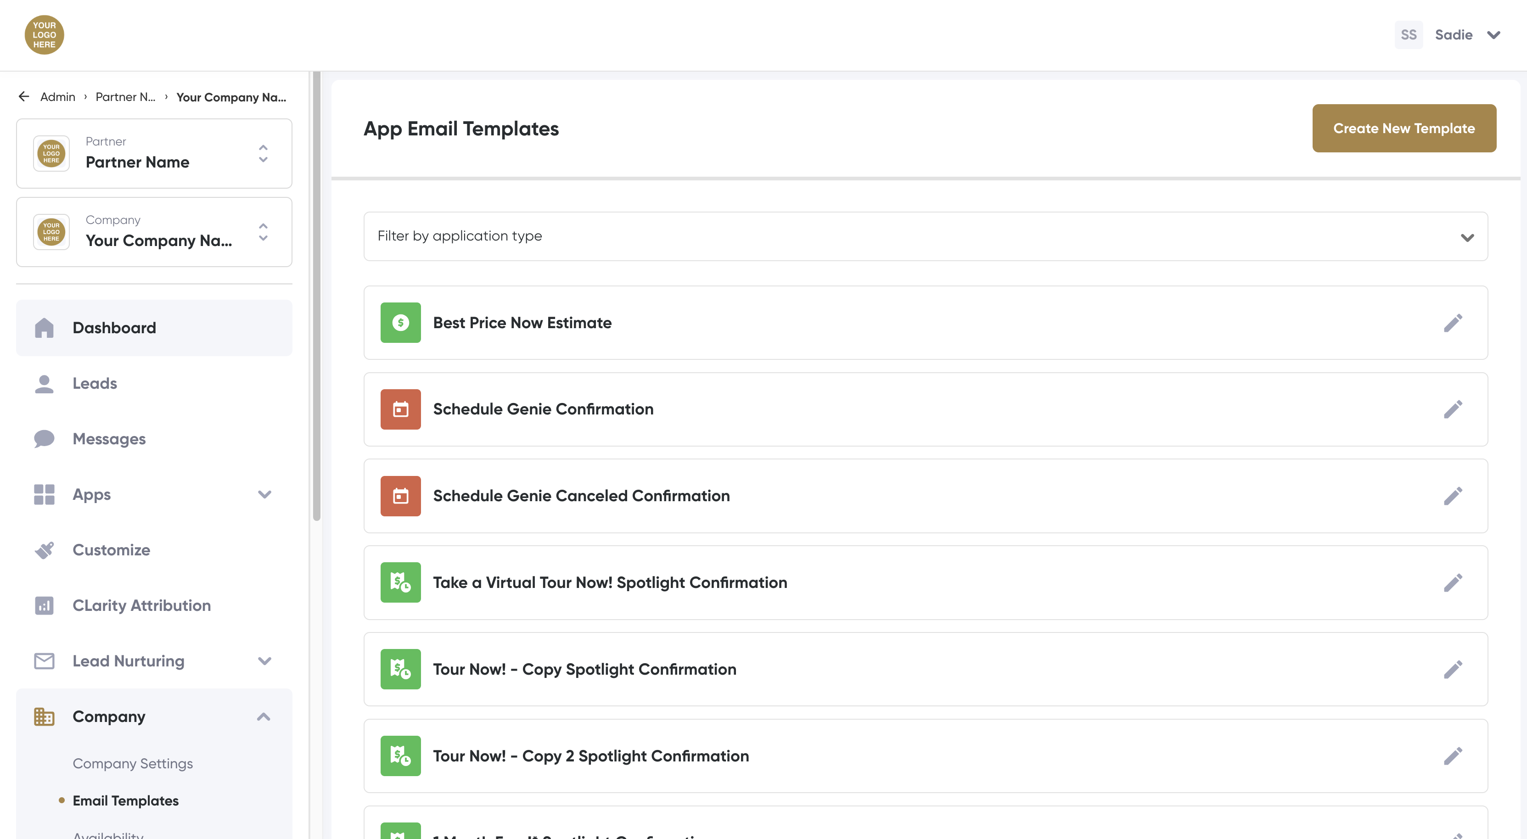Open the Partner Name selector
Screen dimensions: 1527x839
[x=154, y=153]
